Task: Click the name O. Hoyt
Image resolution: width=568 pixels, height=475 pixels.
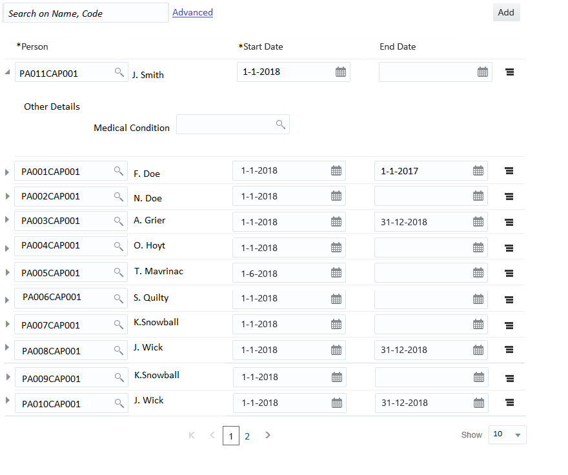Action: coord(149,246)
